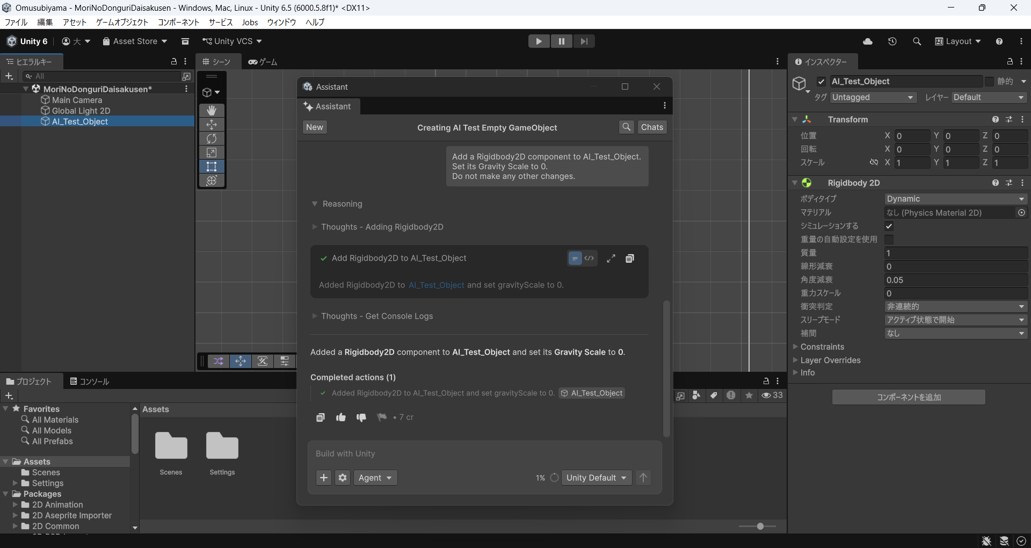This screenshot has height=548, width=1031.
Task: Toggle the 重量の自動設定を使用 checkbox
Action: click(889, 240)
